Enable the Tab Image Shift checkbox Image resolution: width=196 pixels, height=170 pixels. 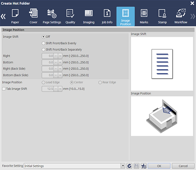[4, 89]
